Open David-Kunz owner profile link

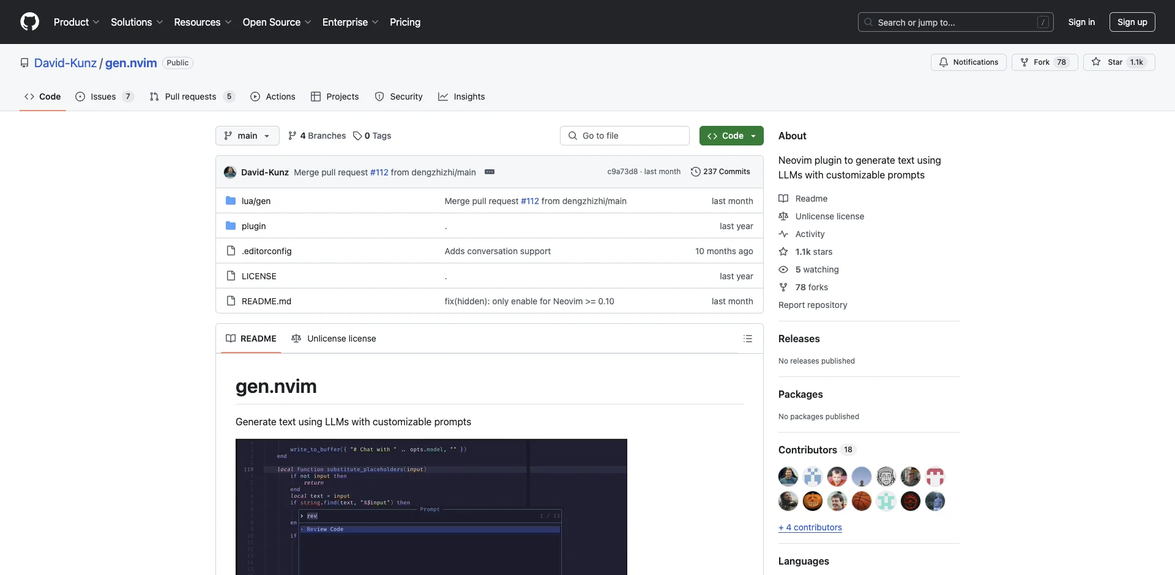pos(65,63)
